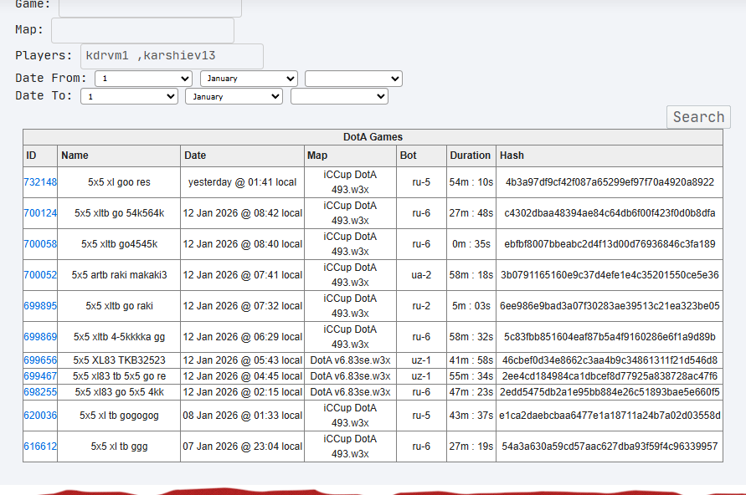
Task: Click the hash starting with c4302dbaa483
Action: 610,213
